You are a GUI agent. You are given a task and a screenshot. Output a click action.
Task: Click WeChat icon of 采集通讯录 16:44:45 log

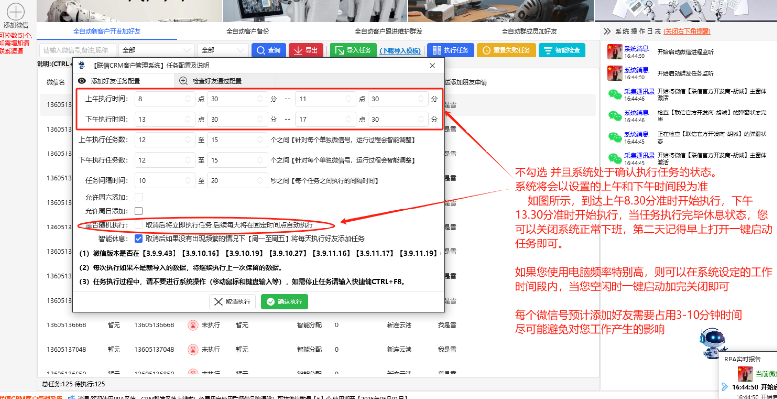point(615,159)
